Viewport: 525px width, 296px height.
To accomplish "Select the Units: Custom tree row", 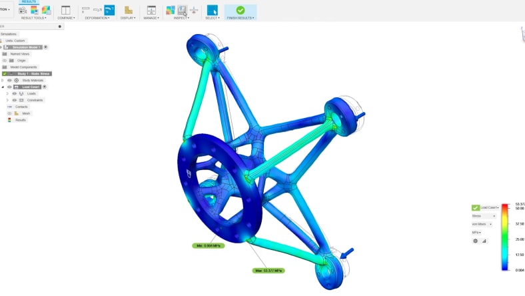I will [x=15, y=41].
